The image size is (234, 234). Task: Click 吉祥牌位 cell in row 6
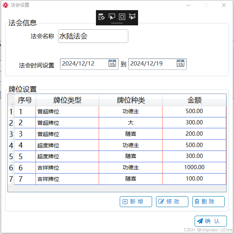[x=67, y=168]
